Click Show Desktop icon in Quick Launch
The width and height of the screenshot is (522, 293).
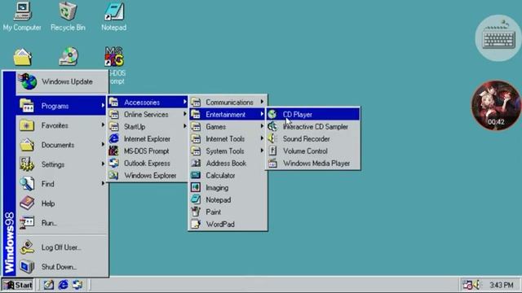[x=49, y=285]
